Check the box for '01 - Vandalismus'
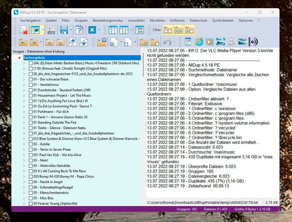This screenshot has width=292, height=222. [x=30, y=85]
